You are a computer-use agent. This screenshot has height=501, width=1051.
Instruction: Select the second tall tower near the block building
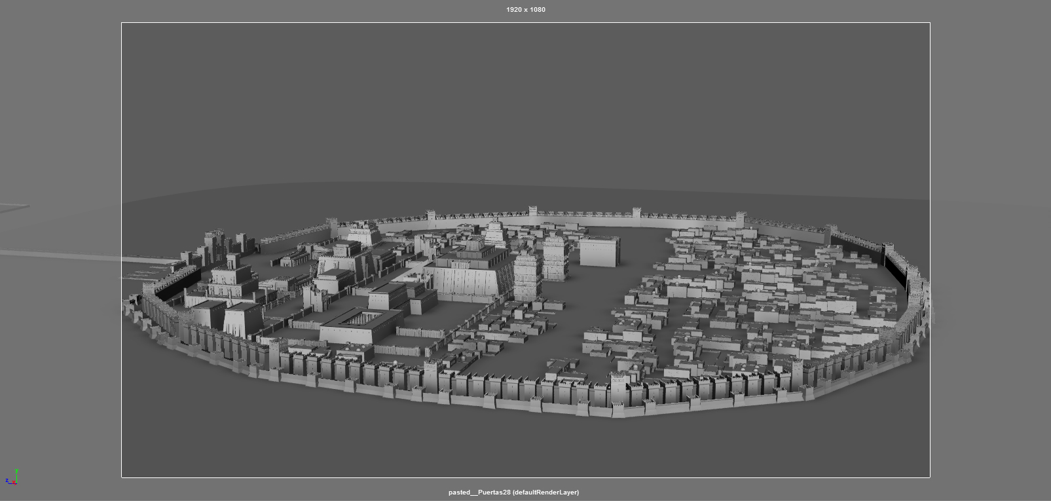pos(555,258)
